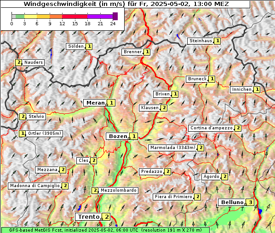Screen dimensions: 275x233
Task: Click the Klausen wind speed badge
Action: (x=164, y=108)
